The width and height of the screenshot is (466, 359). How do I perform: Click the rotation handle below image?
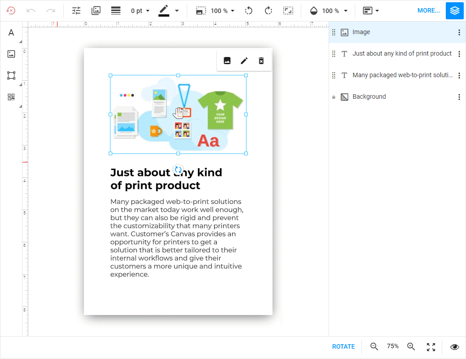pos(178,170)
